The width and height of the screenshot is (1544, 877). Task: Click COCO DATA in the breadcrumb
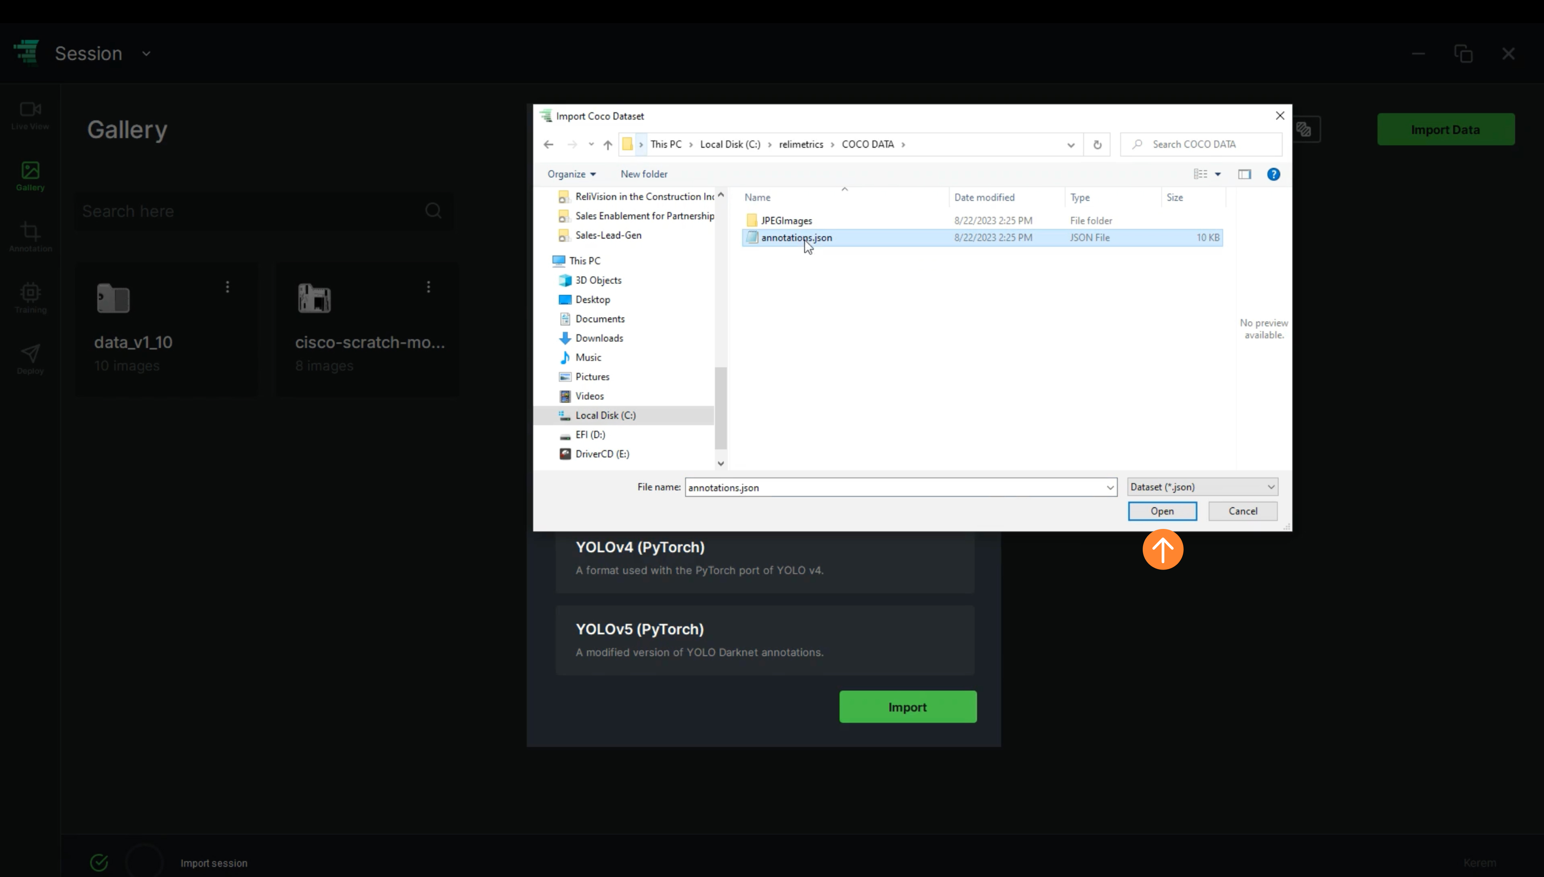pos(867,145)
